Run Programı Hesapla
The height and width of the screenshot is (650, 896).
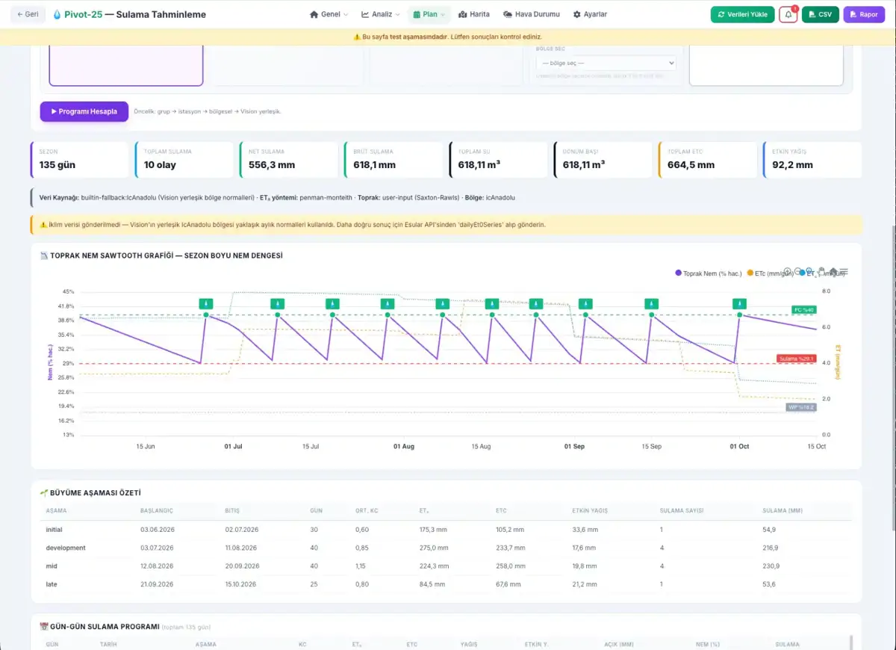click(x=84, y=111)
